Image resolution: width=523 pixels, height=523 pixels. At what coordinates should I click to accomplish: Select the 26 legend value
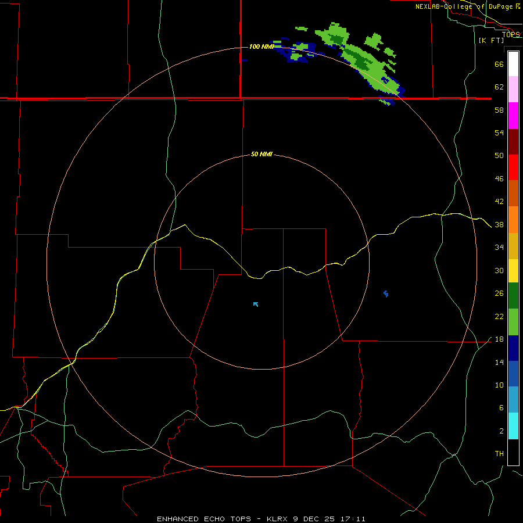499,293
